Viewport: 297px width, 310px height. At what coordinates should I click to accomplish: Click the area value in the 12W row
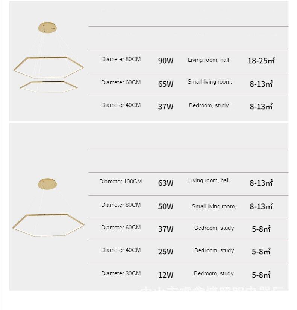pos(261,275)
